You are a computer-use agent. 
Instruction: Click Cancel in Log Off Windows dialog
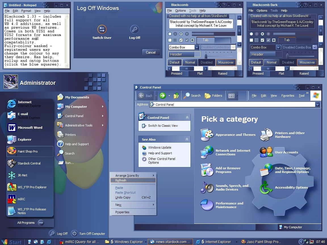(x=151, y=52)
